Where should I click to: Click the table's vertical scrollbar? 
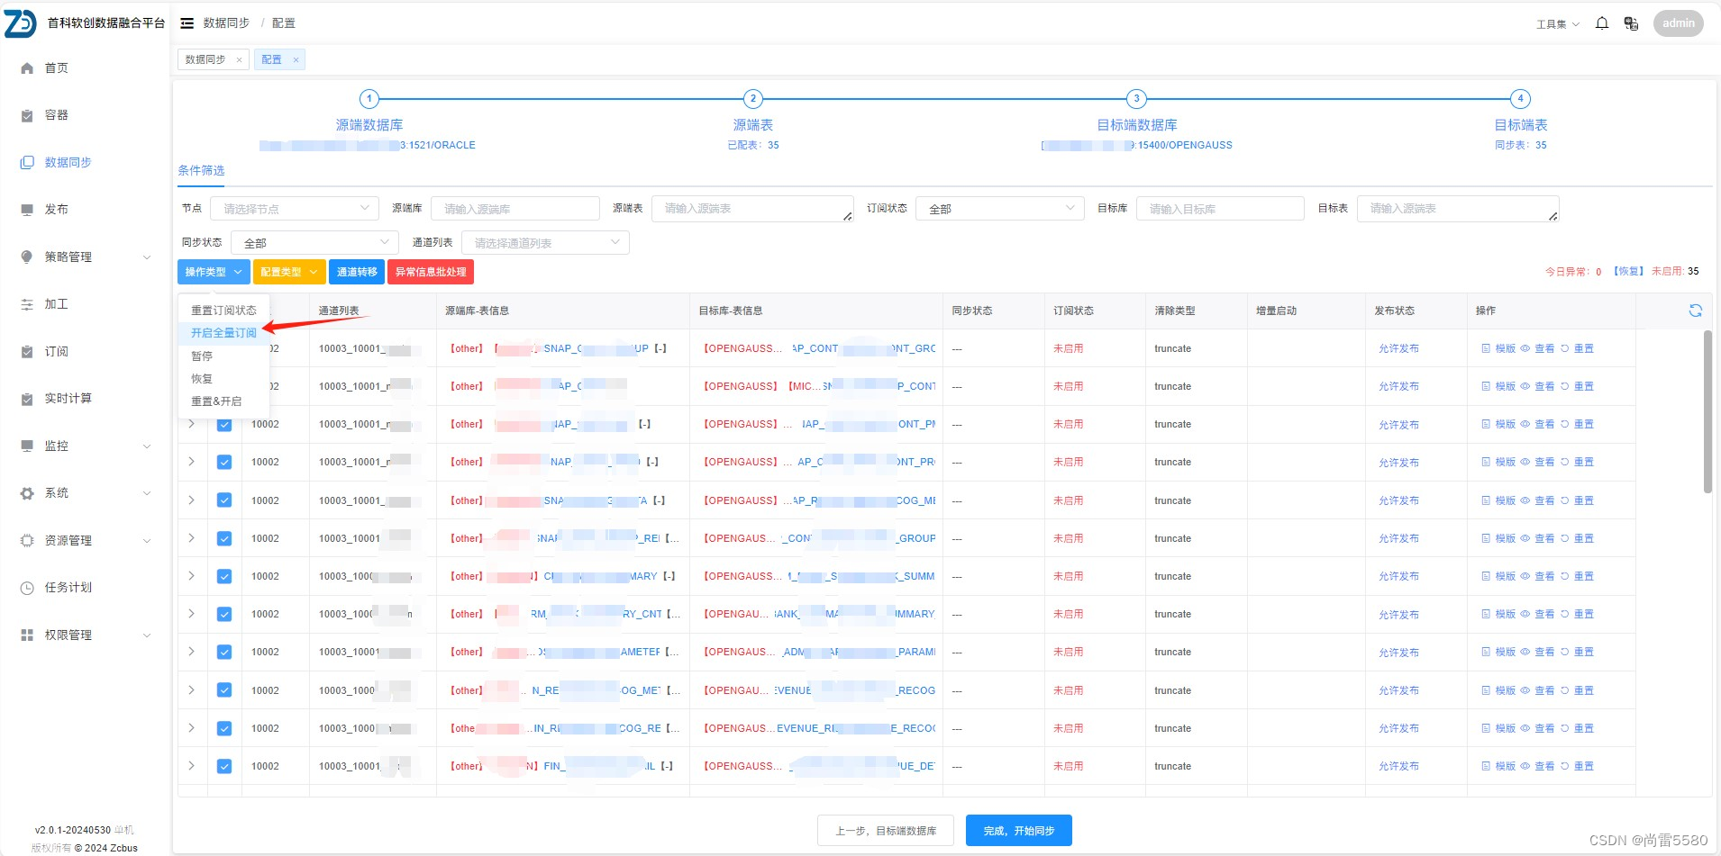tap(1707, 412)
